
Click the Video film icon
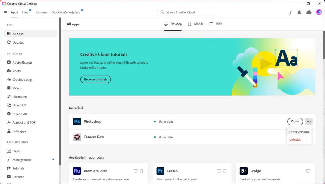click(9, 88)
